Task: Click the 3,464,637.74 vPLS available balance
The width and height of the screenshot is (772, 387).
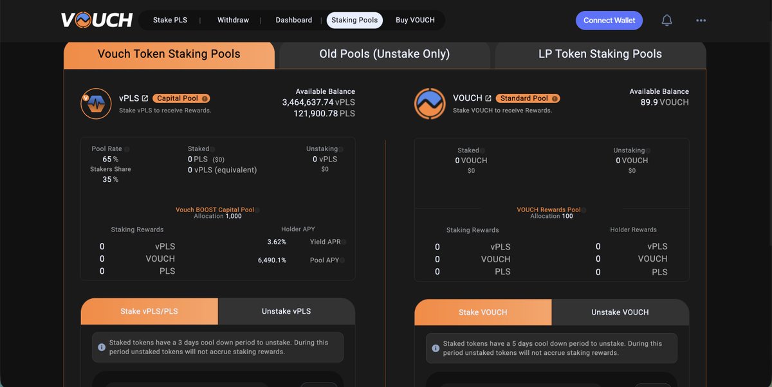Action: 318,102
